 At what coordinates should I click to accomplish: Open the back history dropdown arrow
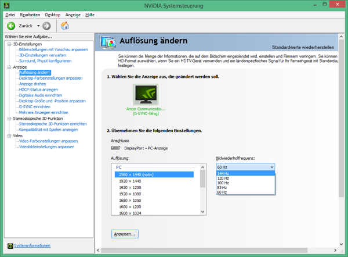[x=38, y=26]
